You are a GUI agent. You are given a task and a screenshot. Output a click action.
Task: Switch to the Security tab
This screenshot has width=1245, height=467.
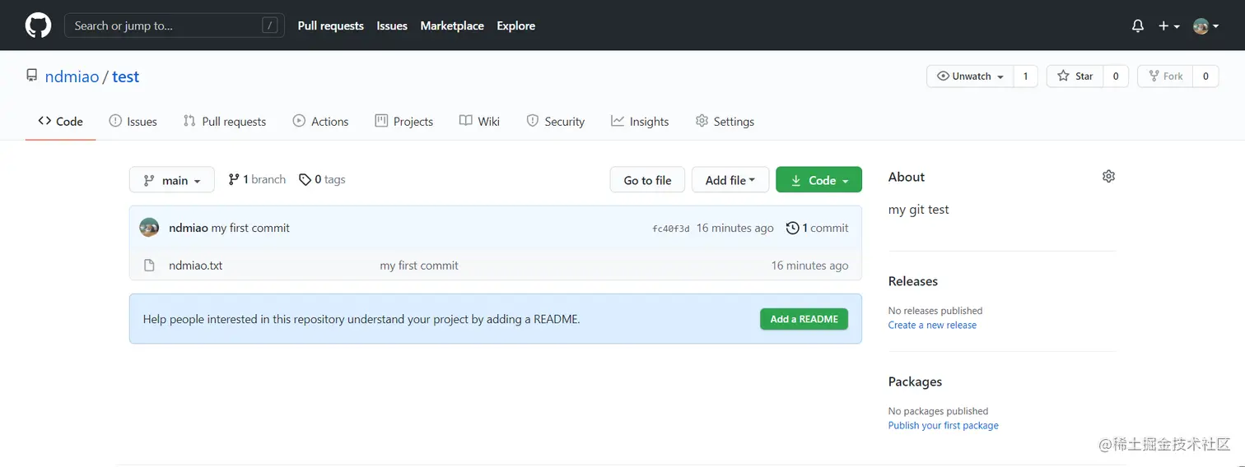coord(555,121)
